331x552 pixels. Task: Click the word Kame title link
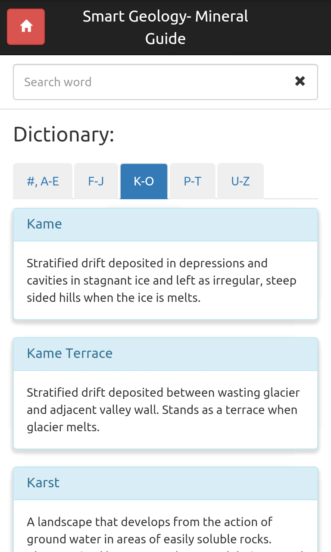[44, 224]
